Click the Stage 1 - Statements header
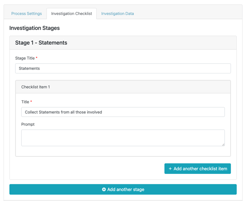Screen dimensions: 245x201 (x=123, y=43)
